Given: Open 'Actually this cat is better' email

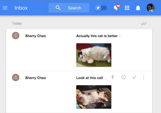Looking at the screenshot, I should (97, 36).
